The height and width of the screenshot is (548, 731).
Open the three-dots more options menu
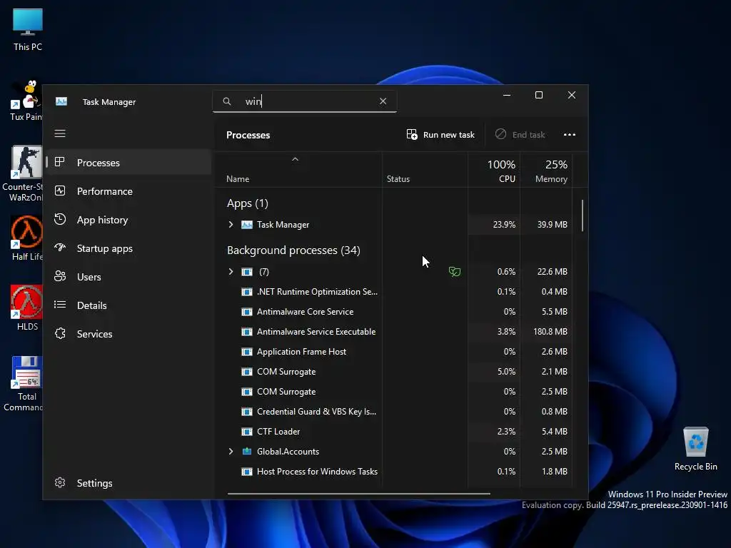coord(570,135)
